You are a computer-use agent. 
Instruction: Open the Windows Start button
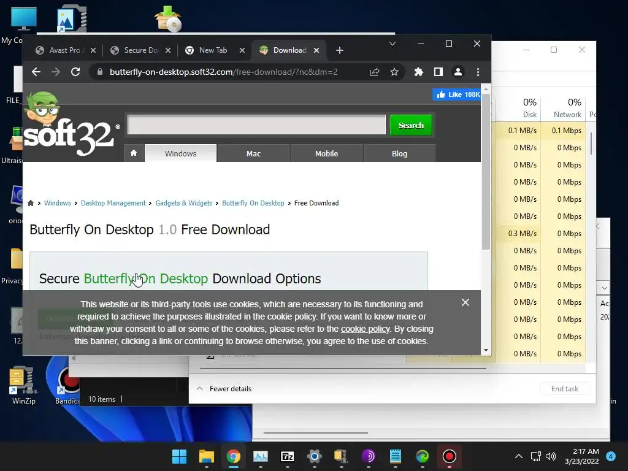pos(180,456)
